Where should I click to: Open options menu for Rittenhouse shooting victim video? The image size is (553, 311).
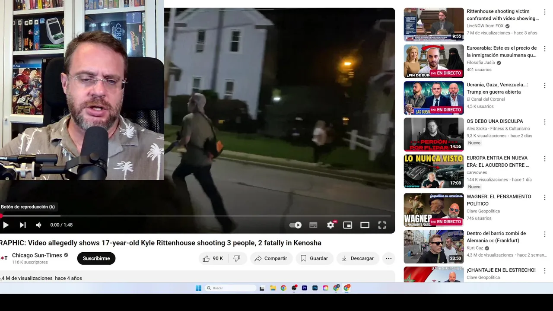[x=545, y=12]
